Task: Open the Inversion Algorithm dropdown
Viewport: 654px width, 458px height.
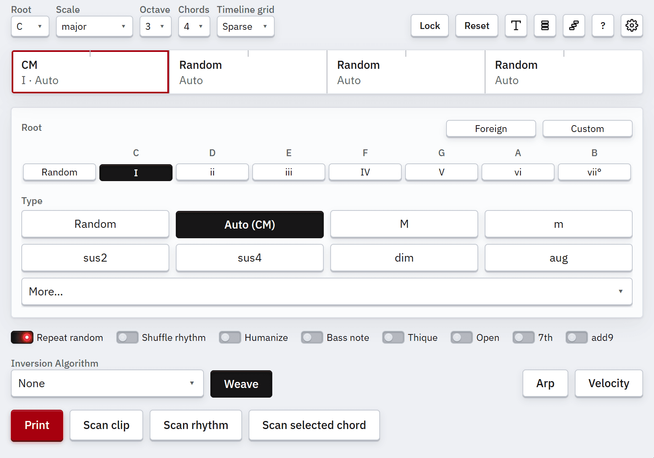Action: coord(107,384)
